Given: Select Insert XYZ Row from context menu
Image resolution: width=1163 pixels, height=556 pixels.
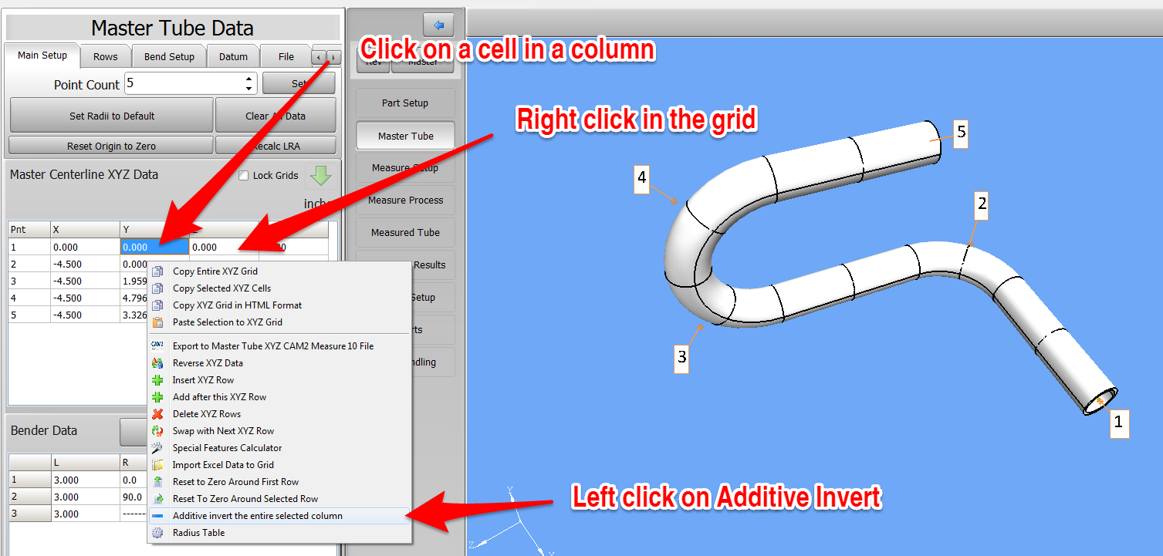Looking at the screenshot, I should point(203,380).
